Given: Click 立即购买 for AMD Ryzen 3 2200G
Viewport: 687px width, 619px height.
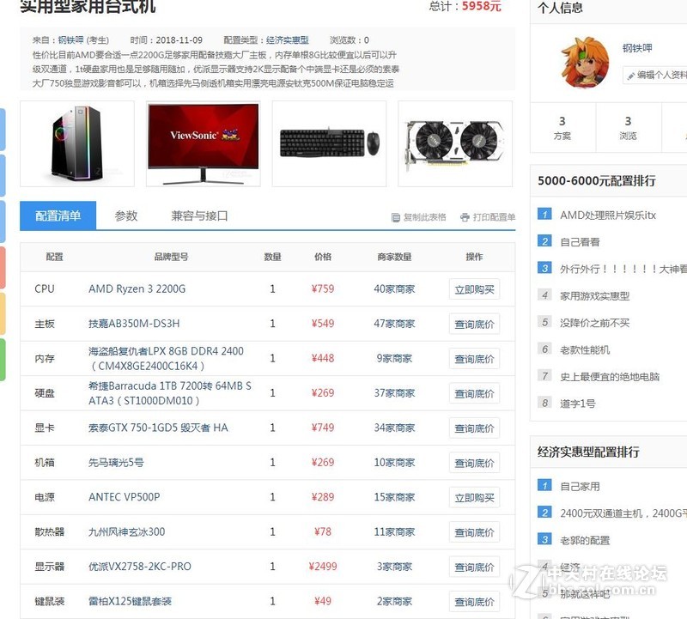Looking at the screenshot, I should pos(475,289).
